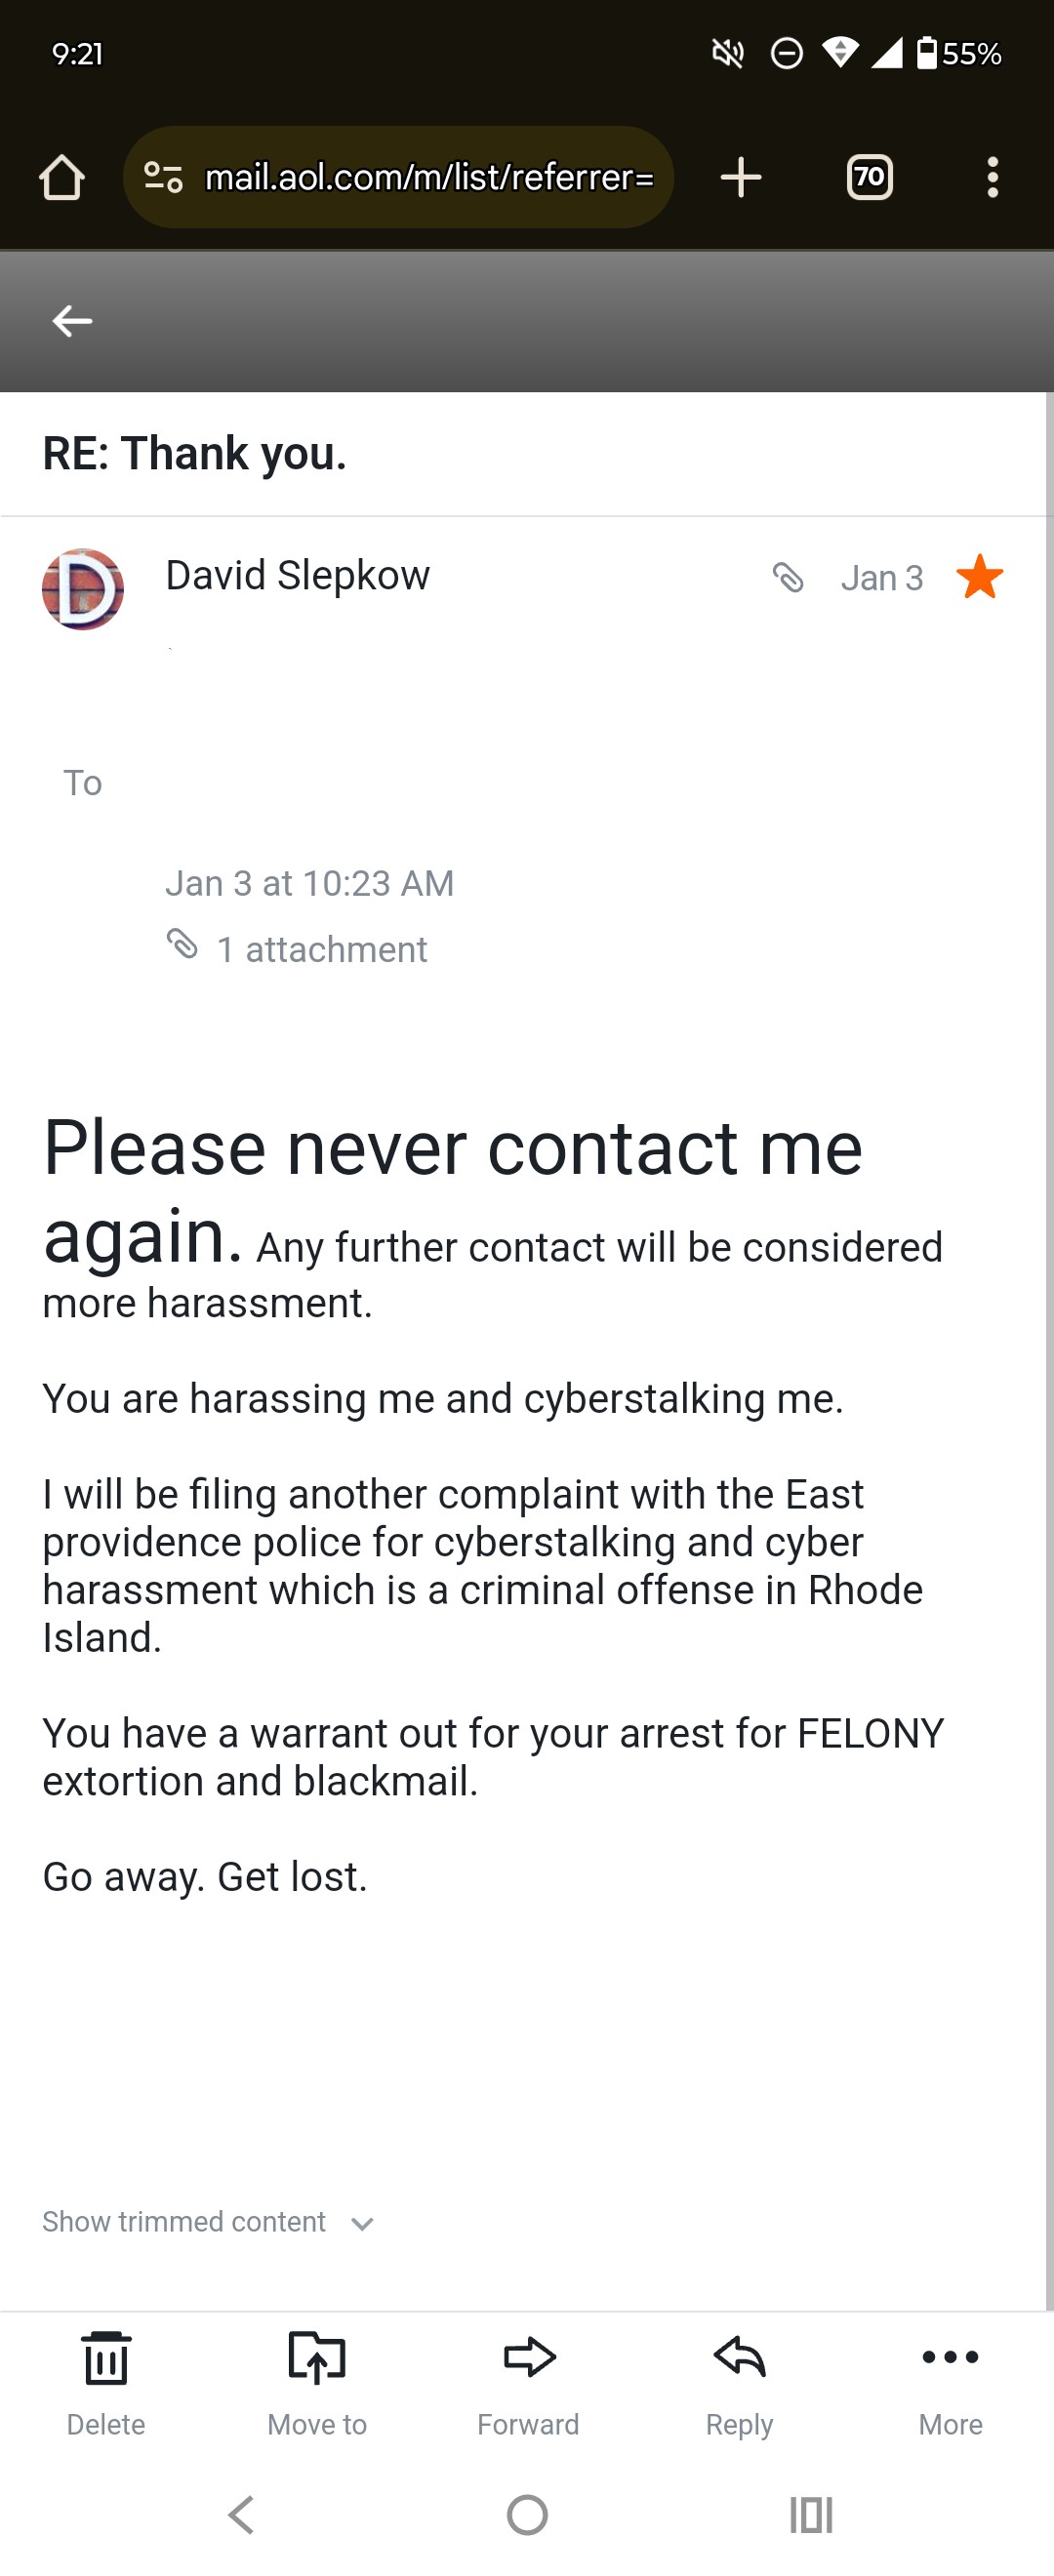This screenshot has width=1054, height=2576.
Task: Click the chevron next to trimmed content
Action: 363,2223
